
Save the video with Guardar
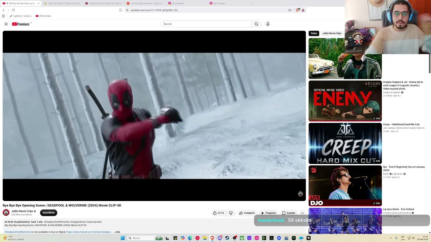pos(289,213)
